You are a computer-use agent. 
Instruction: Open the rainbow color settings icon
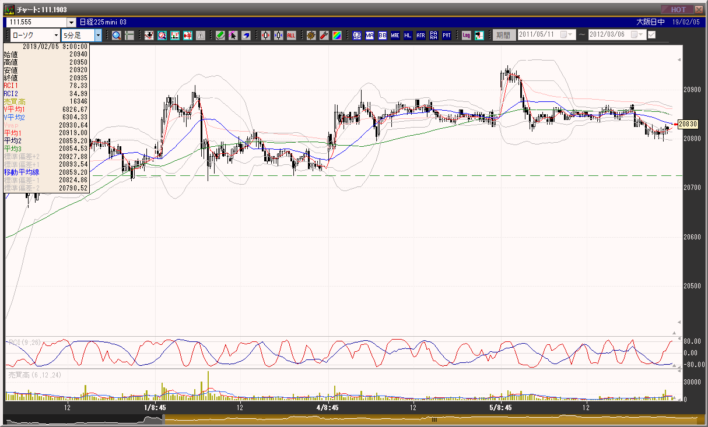click(337, 36)
